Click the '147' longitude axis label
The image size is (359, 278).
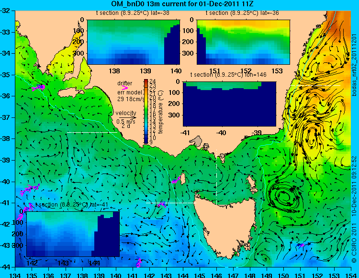click(233, 275)
